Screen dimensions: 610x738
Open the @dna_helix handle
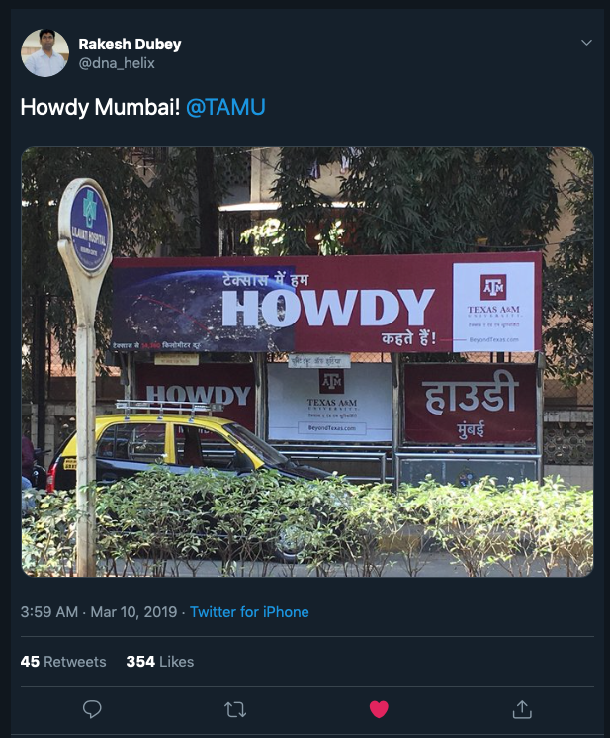pyautogui.click(x=117, y=63)
